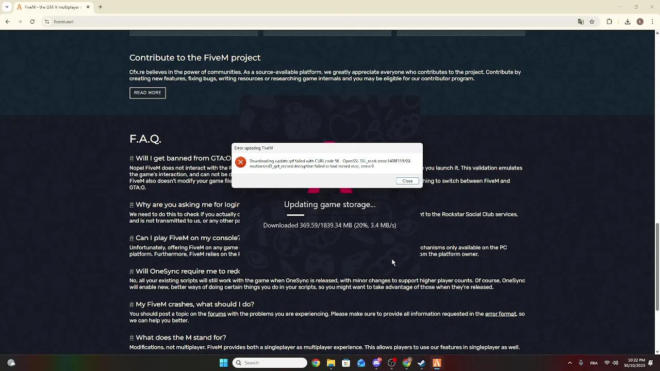Viewport: 660px width, 371px height.
Task: Switch to FiveM app in the taskbar
Action: click(437, 363)
